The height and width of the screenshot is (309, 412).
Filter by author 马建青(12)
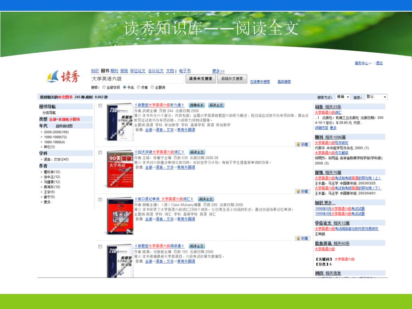tap(52, 182)
